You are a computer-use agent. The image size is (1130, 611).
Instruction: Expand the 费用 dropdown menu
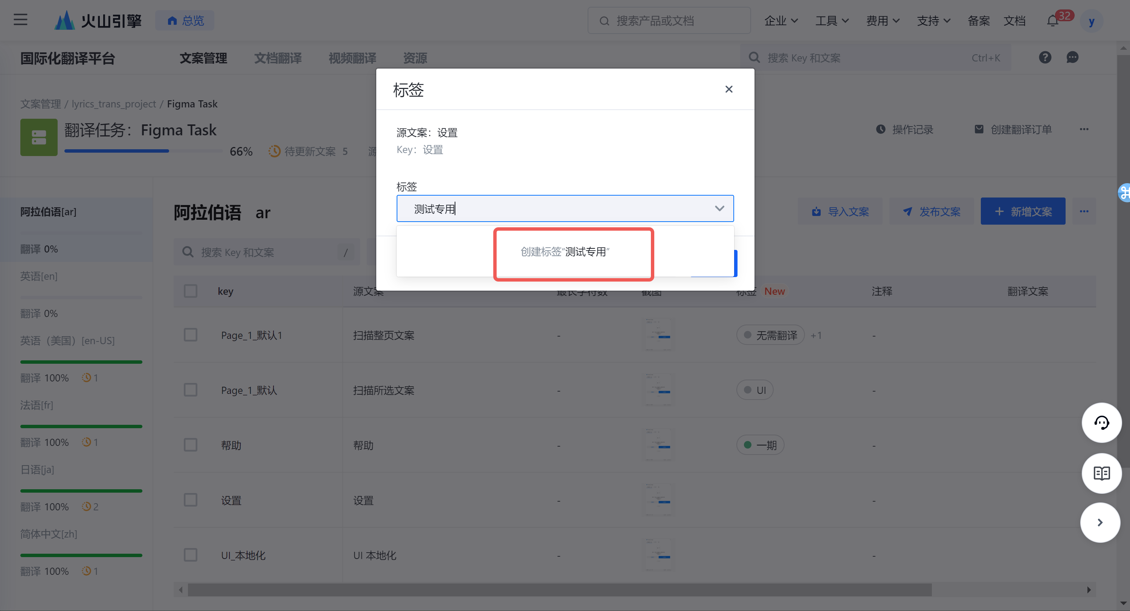pyautogui.click(x=883, y=21)
